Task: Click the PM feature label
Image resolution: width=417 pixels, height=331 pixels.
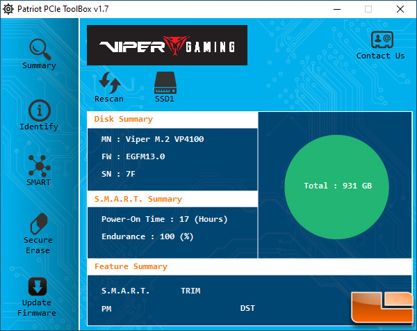Action: pyautogui.click(x=106, y=309)
